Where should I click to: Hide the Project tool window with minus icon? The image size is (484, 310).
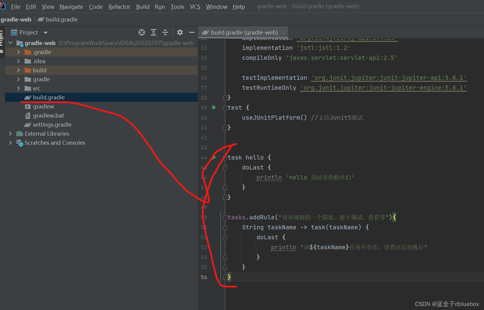192,32
